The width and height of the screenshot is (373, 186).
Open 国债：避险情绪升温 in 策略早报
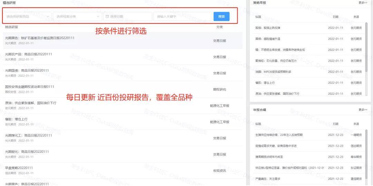coord(268,39)
